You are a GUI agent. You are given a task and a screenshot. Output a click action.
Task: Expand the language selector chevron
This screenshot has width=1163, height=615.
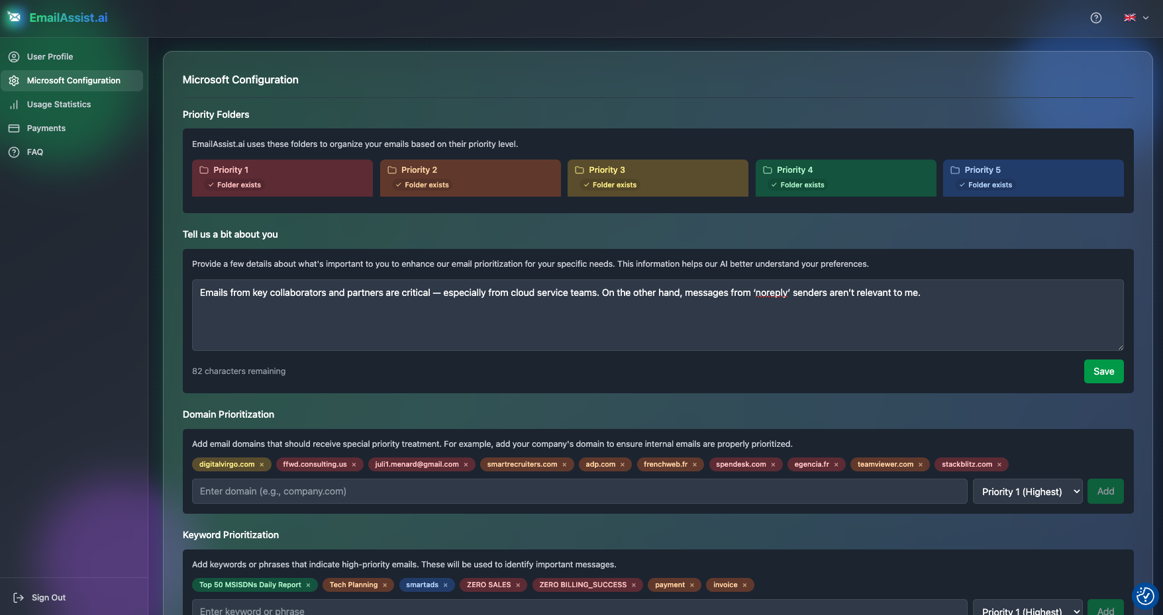pos(1146,18)
